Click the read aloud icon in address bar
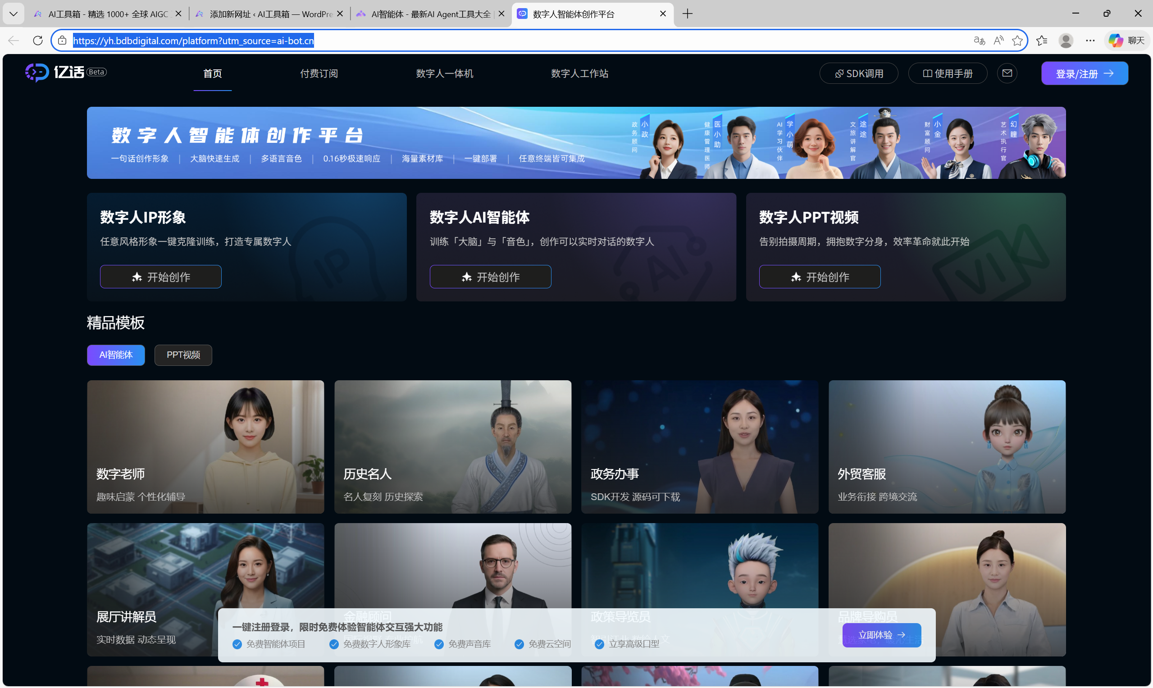The image size is (1153, 688). [x=998, y=41]
